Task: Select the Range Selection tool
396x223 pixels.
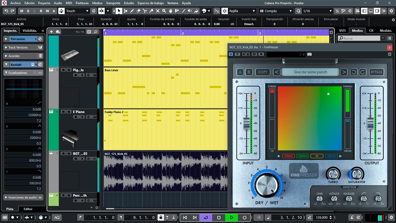Action: [x=125, y=11]
